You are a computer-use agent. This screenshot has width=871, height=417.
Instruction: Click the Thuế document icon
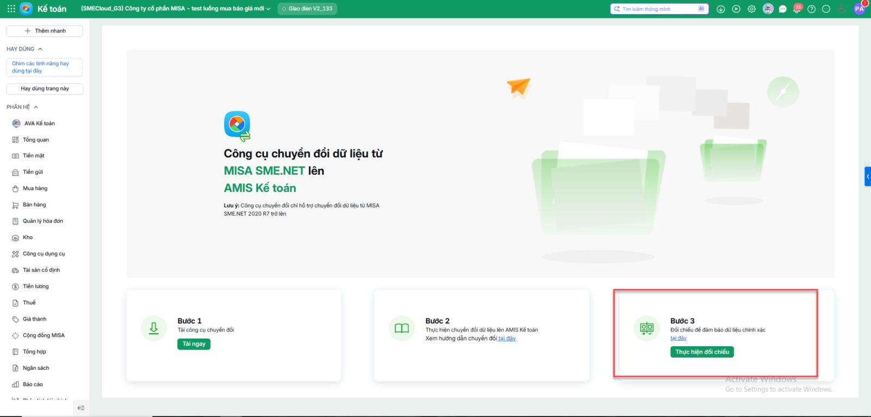[15, 303]
